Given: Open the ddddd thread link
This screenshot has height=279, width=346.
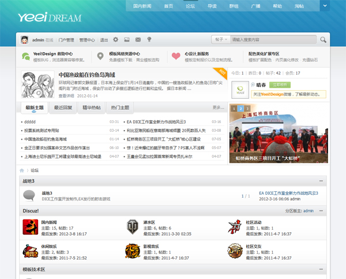Looking at the screenshot, I should (30, 122).
